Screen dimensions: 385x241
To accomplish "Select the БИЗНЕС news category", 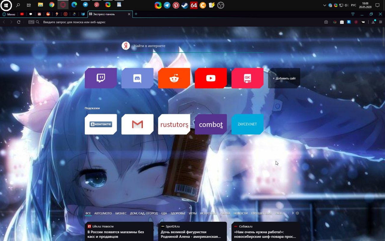I will click(x=121, y=213).
